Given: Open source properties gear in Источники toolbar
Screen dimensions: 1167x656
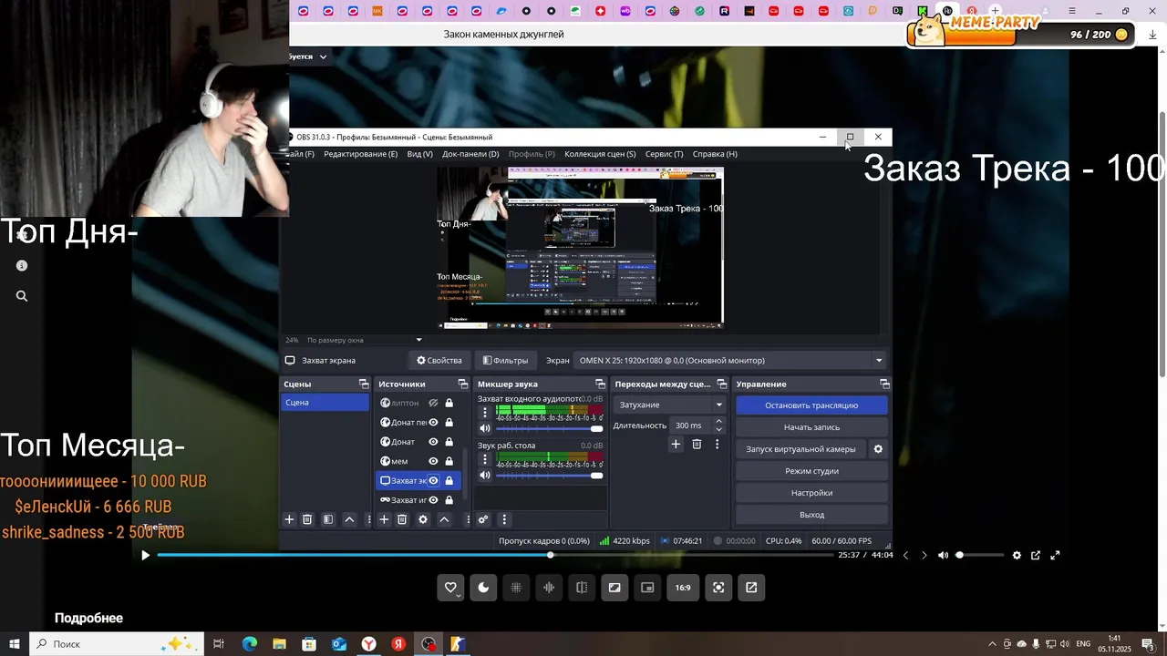Looking at the screenshot, I should (x=423, y=519).
